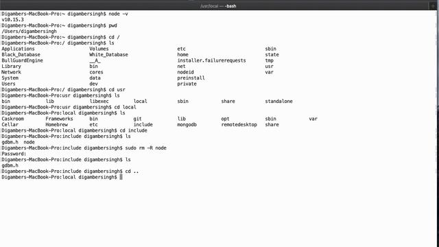Click the 'standalone' directory name
Viewport: 439px width, 247px height.
[x=278, y=101]
